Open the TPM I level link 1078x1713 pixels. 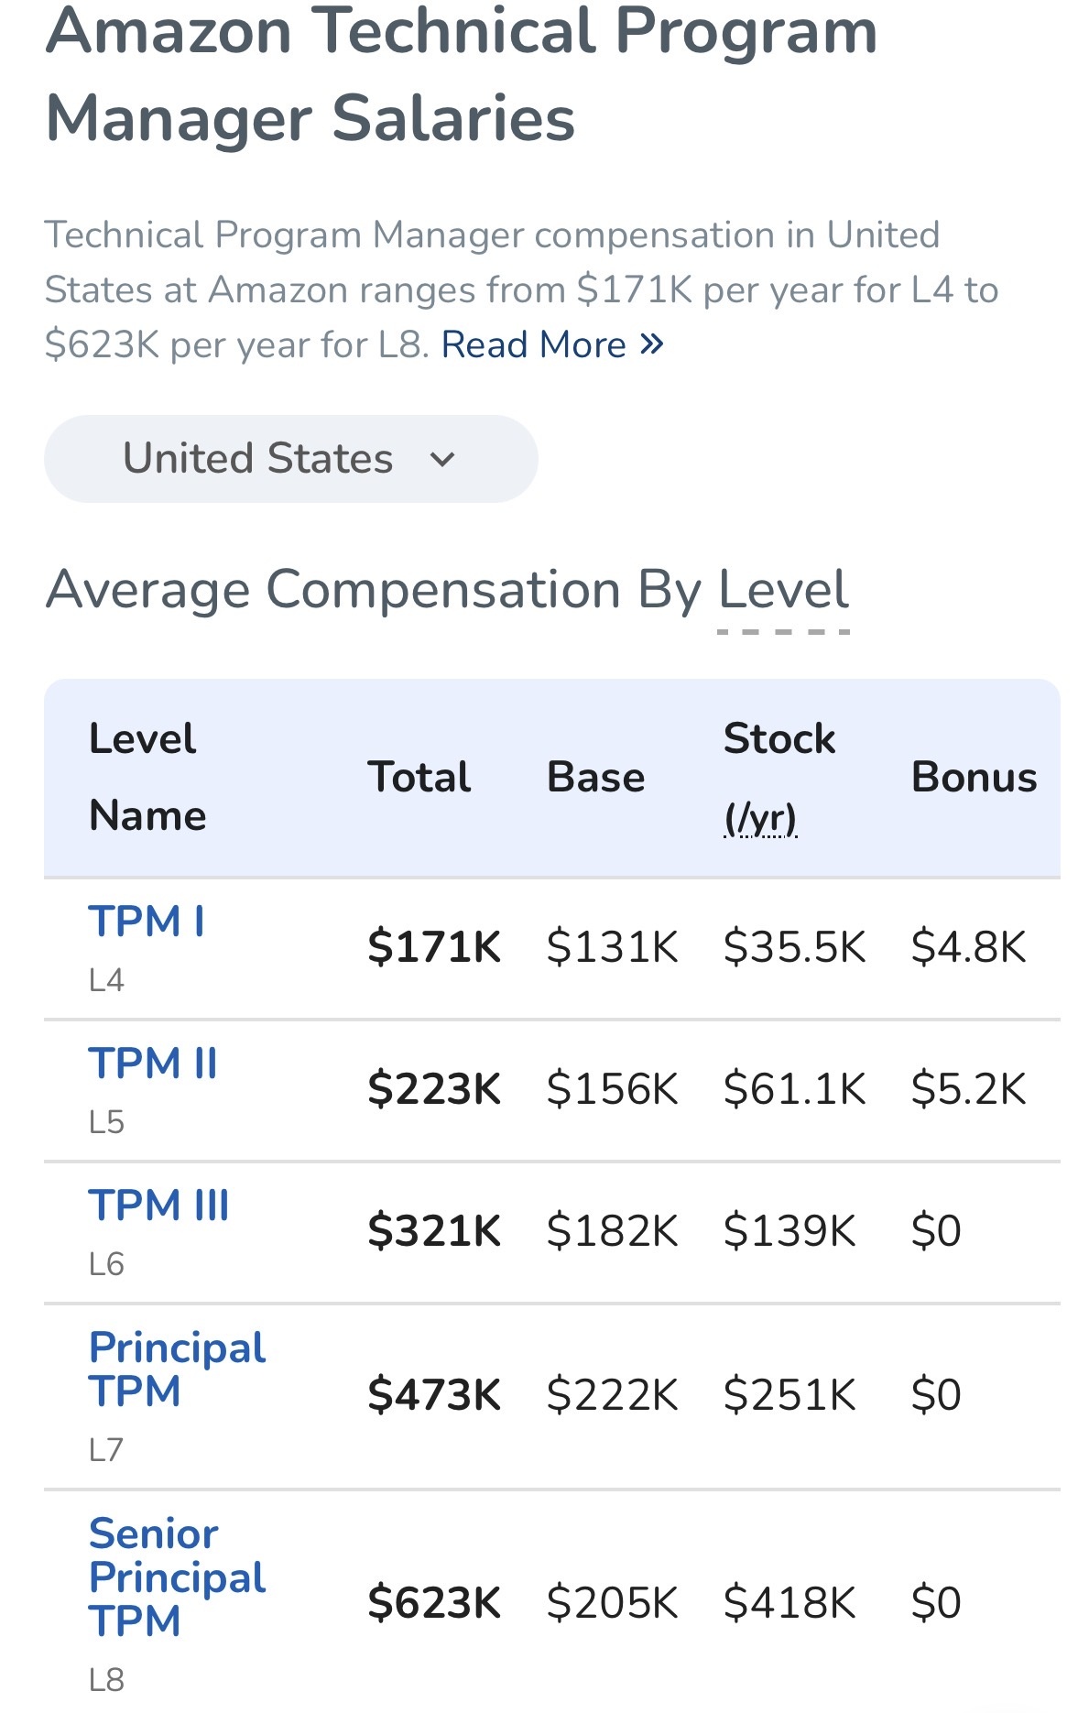tap(147, 922)
